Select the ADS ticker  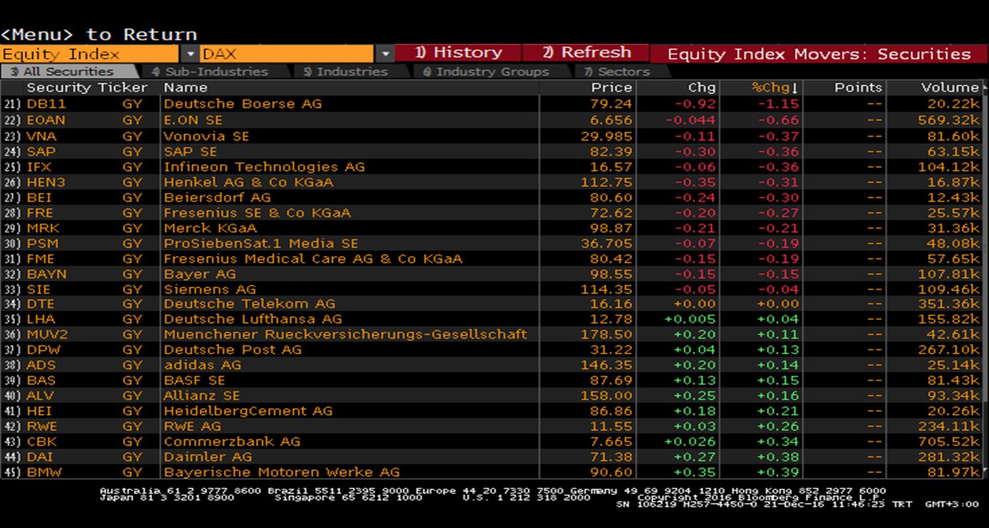[42, 365]
